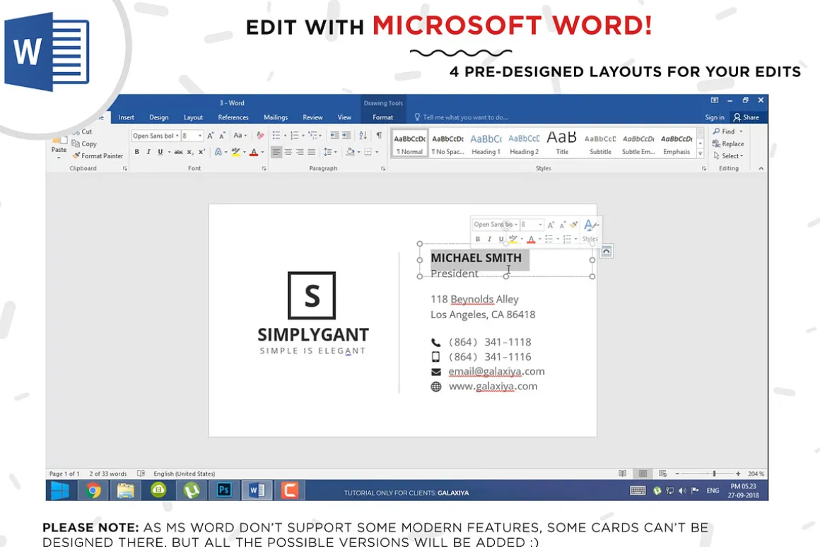Click the Windows Start button
This screenshot has width=820, height=547.
(60, 490)
